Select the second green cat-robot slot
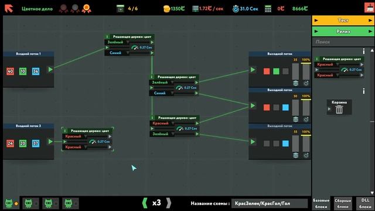Viewport: 375px width, 211px height. point(30,203)
